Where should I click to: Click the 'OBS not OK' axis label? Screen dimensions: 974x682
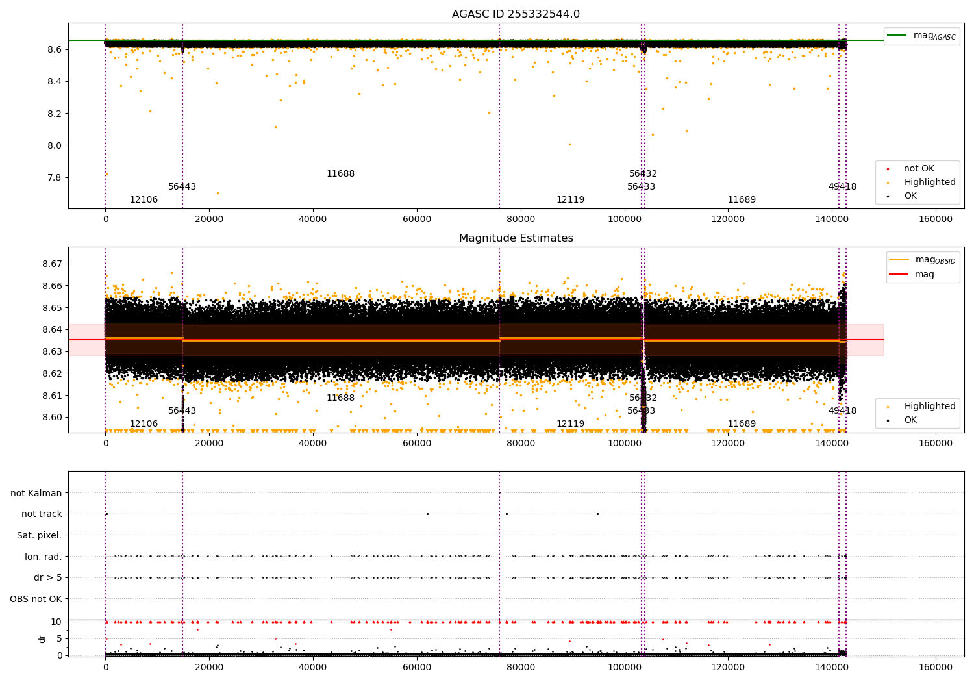pos(36,599)
